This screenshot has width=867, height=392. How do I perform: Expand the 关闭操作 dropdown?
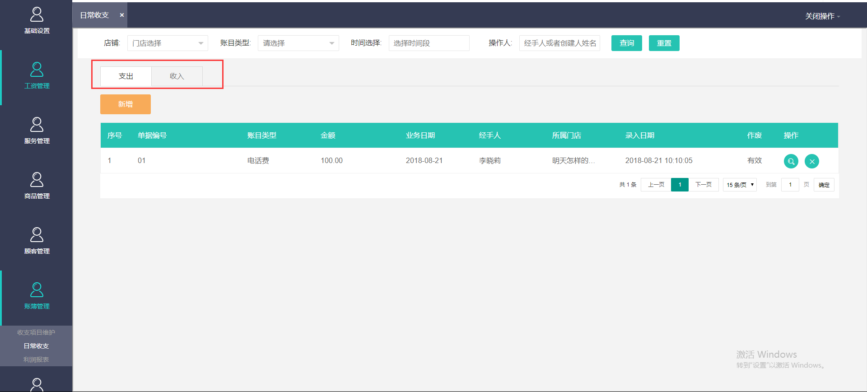tap(822, 16)
